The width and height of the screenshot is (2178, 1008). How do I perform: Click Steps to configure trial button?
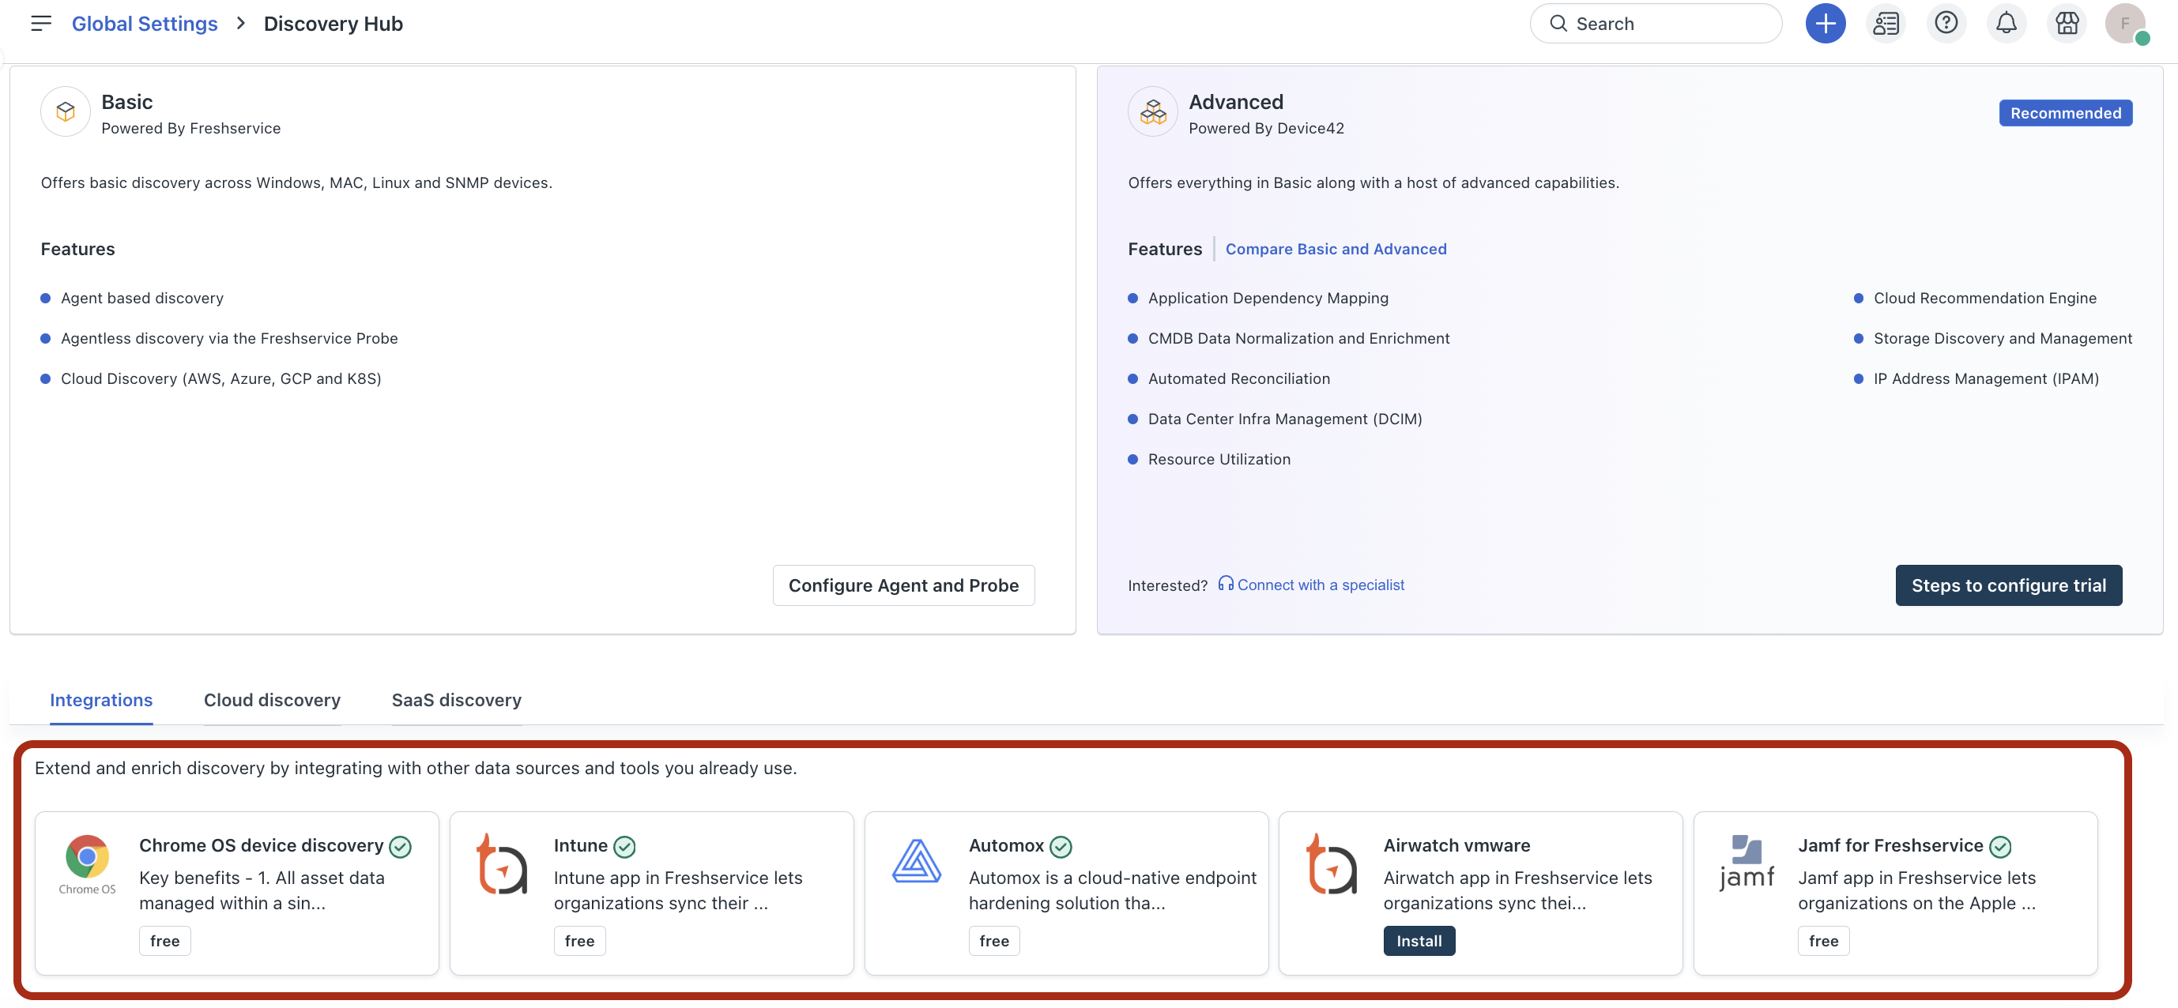point(2008,585)
